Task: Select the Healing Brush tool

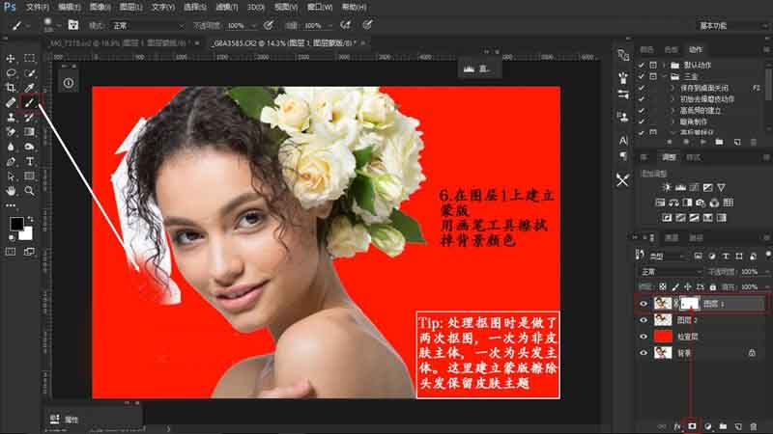Action: [x=11, y=102]
